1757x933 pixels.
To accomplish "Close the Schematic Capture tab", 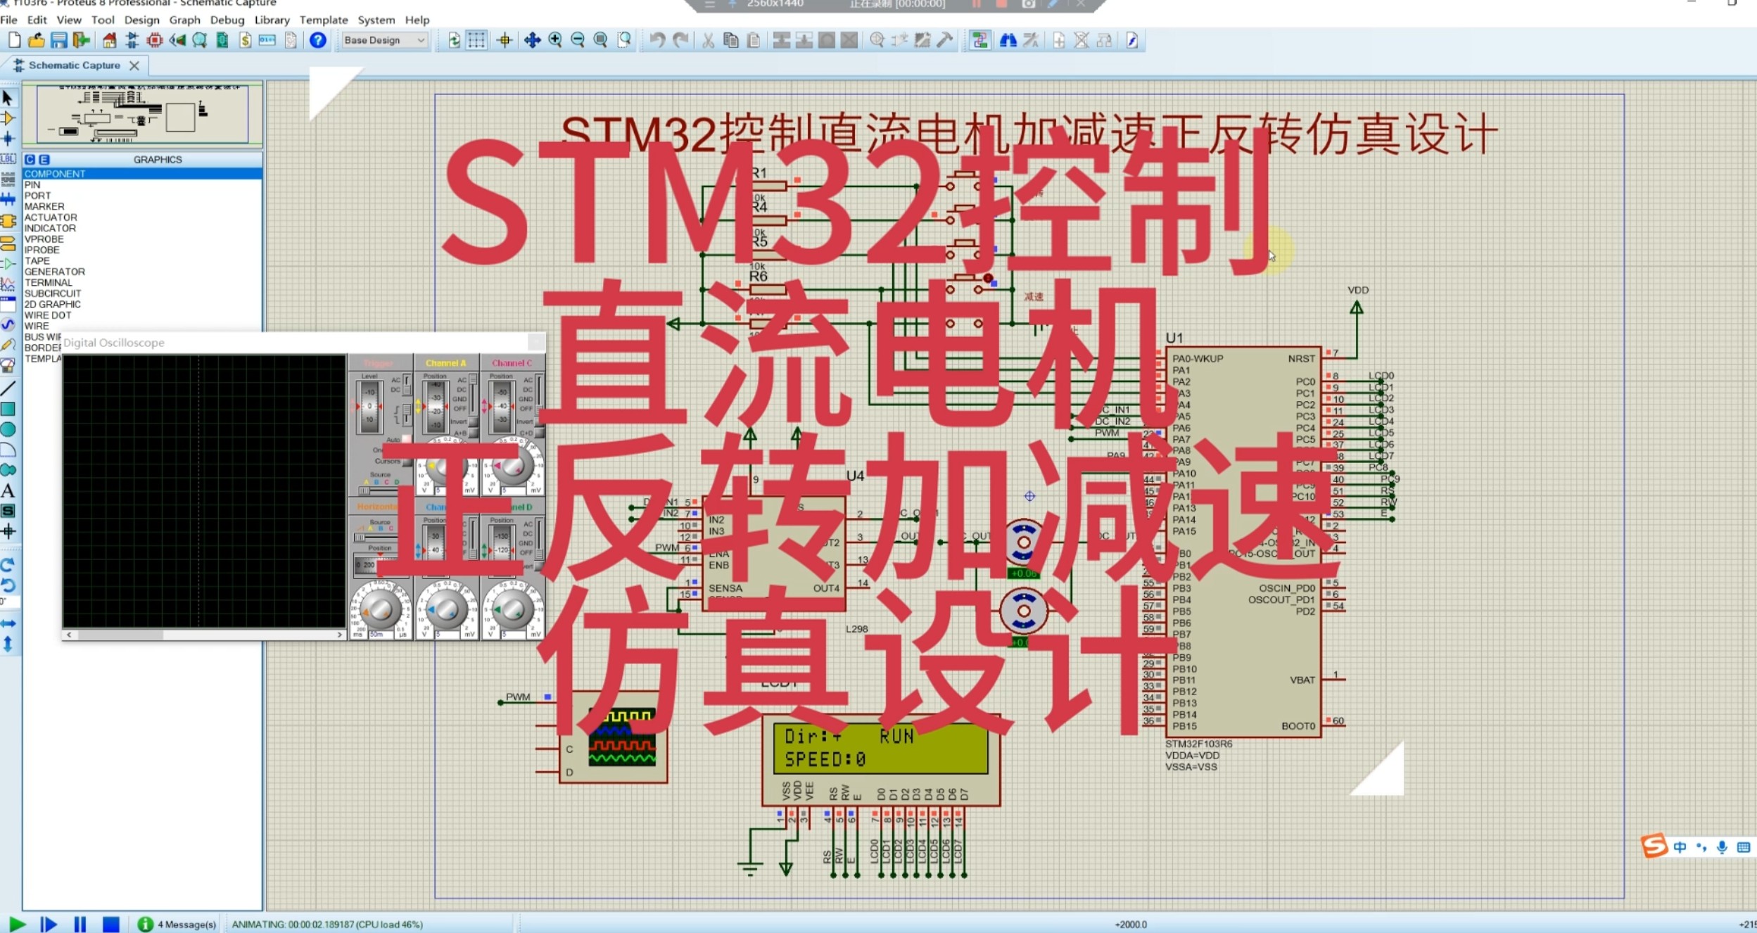I will pos(134,65).
